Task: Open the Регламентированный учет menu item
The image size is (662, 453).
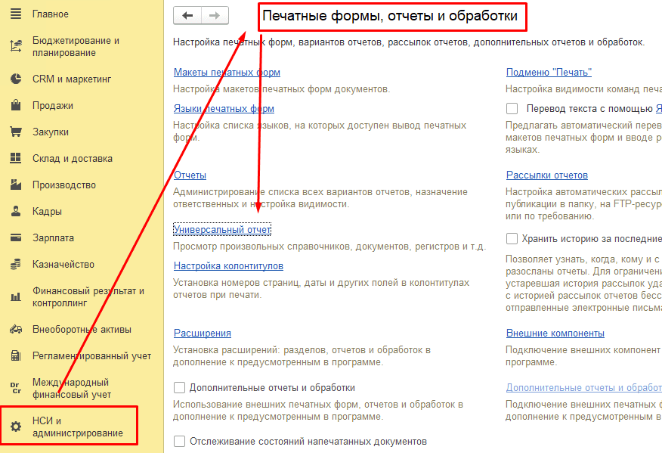Action: pyautogui.click(x=11, y=355)
